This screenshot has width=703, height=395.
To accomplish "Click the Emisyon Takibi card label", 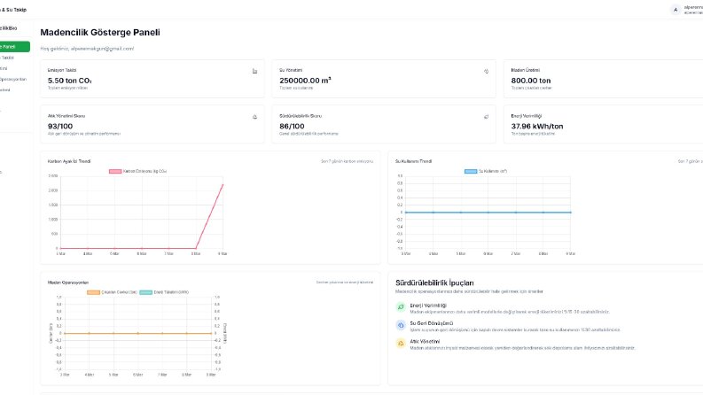I will click(x=62, y=70).
